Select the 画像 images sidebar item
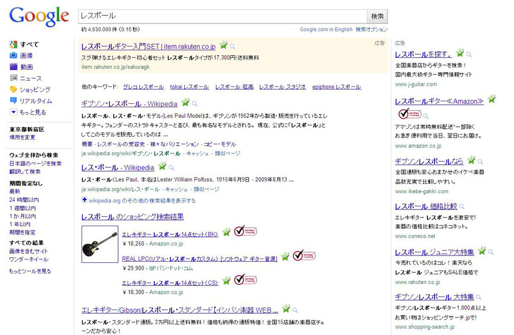This screenshot has height=335, width=514. (26, 56)
